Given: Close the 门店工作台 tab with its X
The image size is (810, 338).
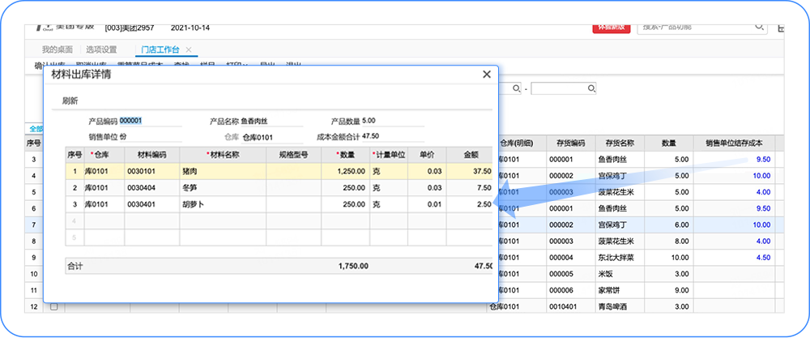Looking at the screenshot, I should click(x=189, y=49).
